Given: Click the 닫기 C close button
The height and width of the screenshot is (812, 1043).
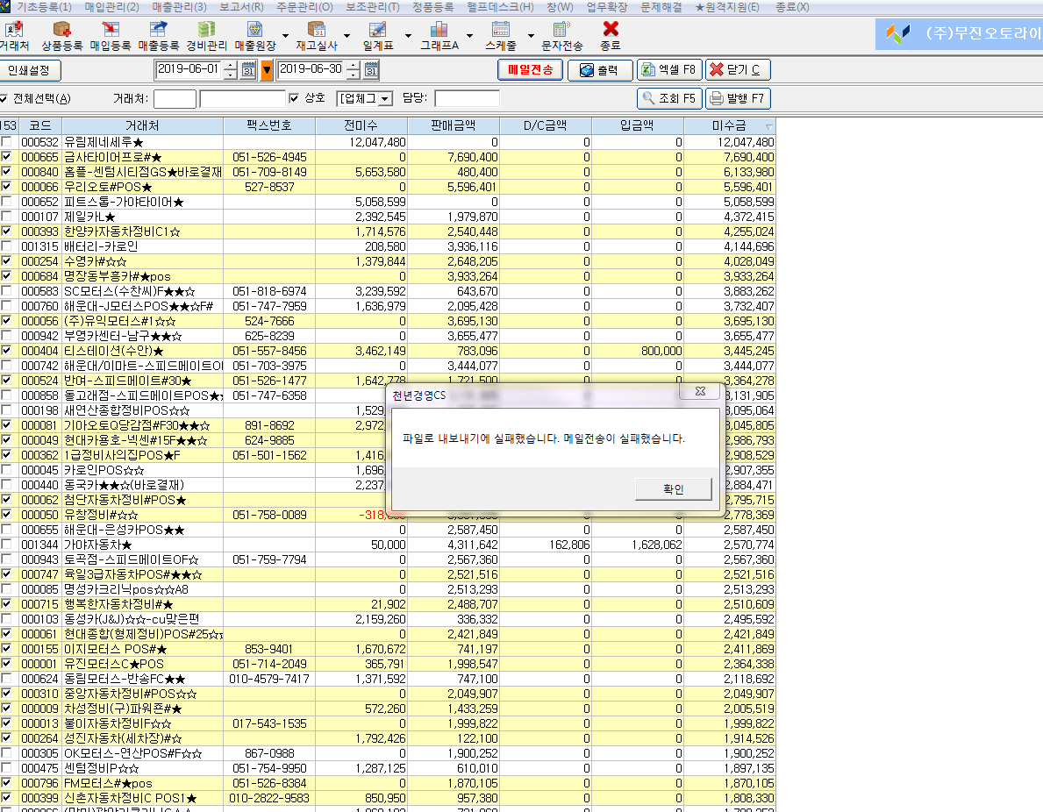Looking at the screenshot, I should pyautogui.click(x=738, y=70).
